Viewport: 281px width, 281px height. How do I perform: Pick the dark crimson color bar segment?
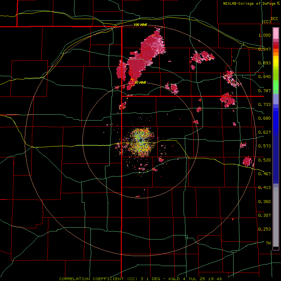tap(276, 43)
